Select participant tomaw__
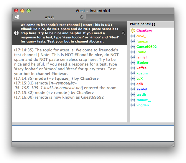 click(144, 100)
